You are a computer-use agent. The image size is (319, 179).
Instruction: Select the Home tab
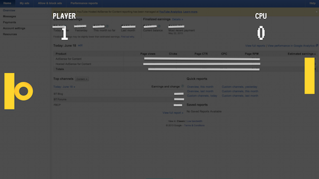[7, 3]
